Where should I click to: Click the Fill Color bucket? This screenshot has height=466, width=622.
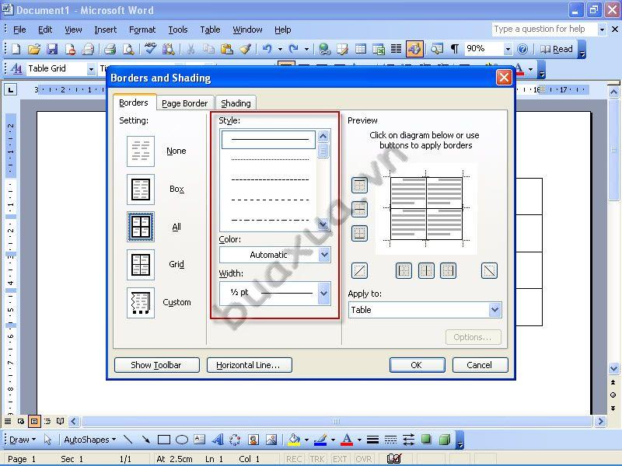295,440
